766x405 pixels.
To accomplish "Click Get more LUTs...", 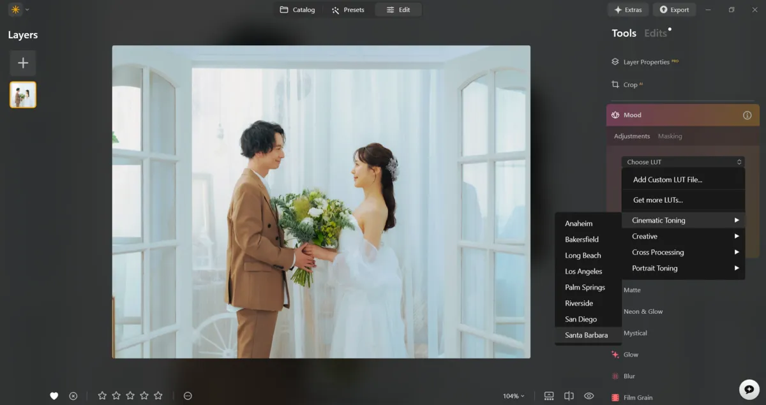I will [658, 200].
